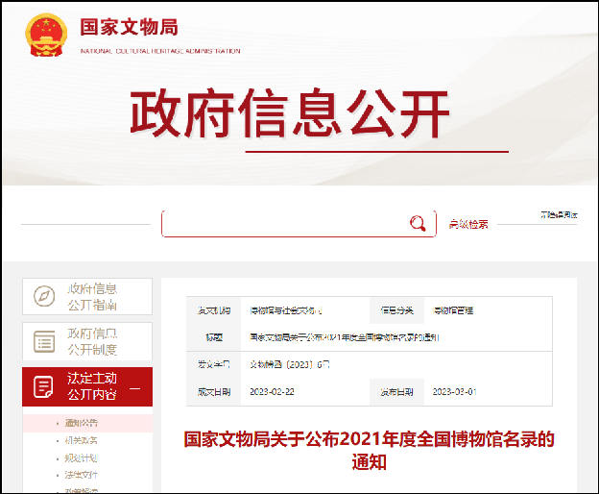The image size is (599, 494).
Task: Click the list icon for 政府信息公开制度
Action: [44, 341]
